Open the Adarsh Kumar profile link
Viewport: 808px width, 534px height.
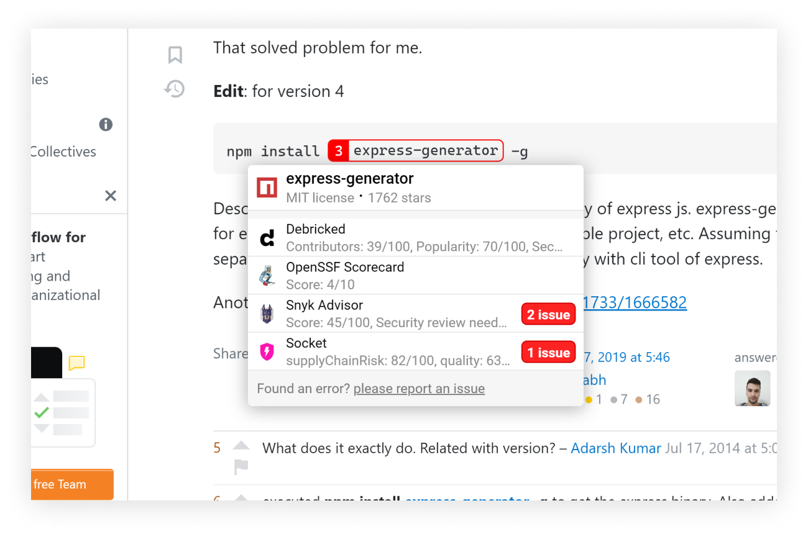click(x=615, y=448)
